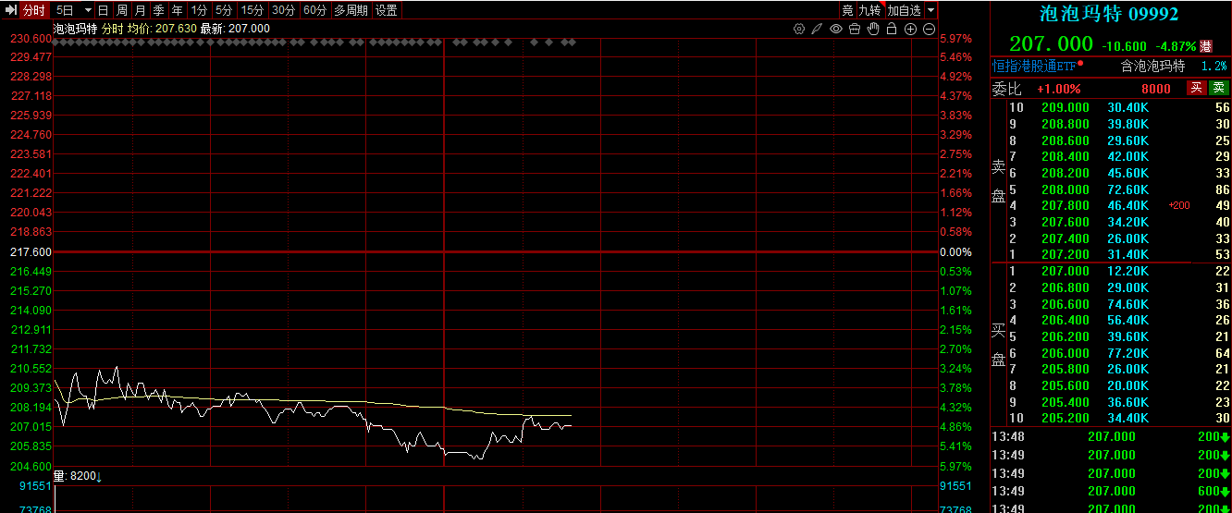Click the red 买 buy button
The width and height of the screenshot is (1232, 513).
(x=1197, y=88)
